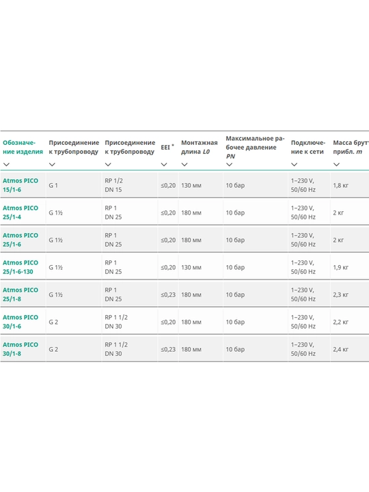Expand chevron under Максимальное рабочее давление PN
The image size is (369, 492).
click(230, 165)
